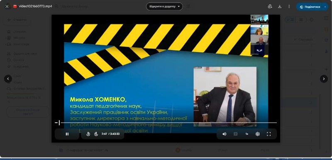Click the plus add-ons icon in side panel
332x160 pixels.
[x=326, y=69]
